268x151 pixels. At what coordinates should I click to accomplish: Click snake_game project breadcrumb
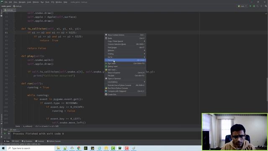click(6, 6)
